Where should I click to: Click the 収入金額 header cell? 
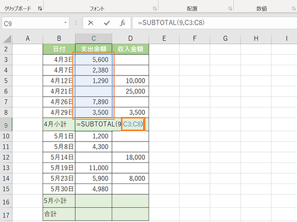pyautogui.click(x=130, y=49)
